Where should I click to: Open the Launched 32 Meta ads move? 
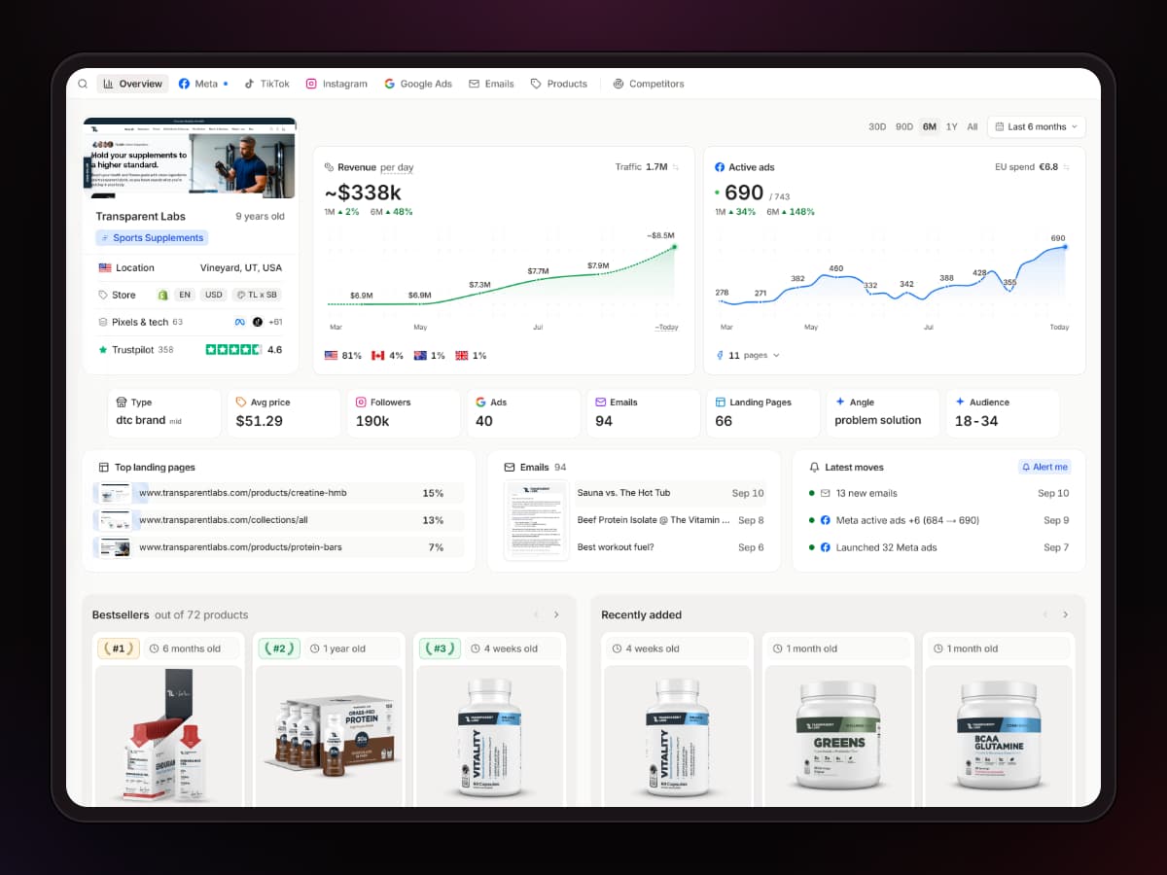[x=939, y=547]
